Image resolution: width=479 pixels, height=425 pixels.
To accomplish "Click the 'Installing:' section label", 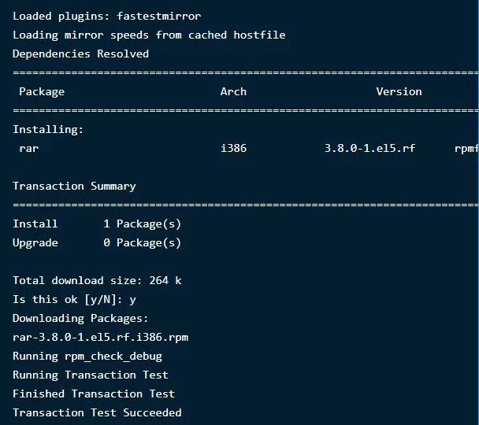I will click(48, 129).
